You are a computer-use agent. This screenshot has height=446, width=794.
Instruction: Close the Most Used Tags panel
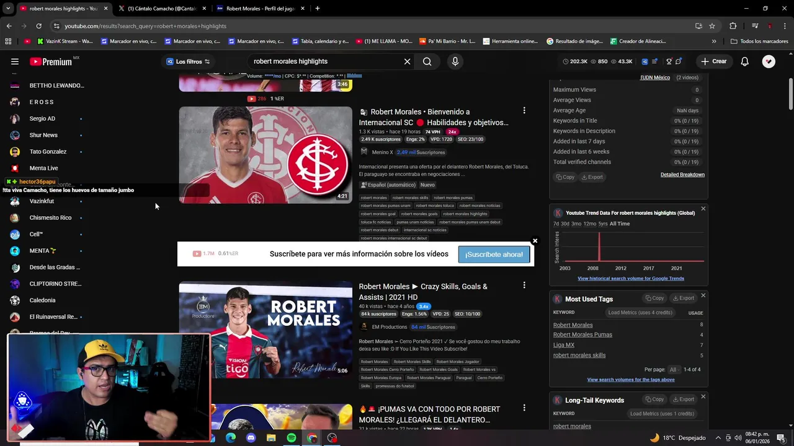pos(703,295)
